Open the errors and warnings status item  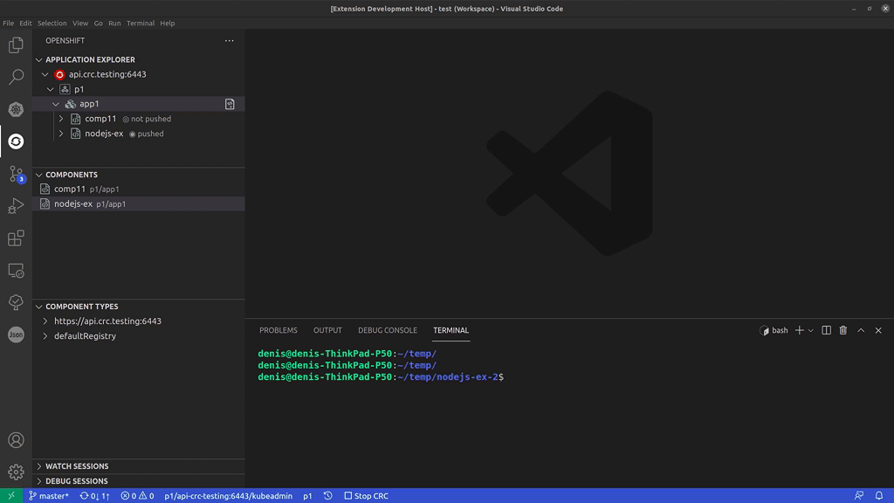point(137,496)
